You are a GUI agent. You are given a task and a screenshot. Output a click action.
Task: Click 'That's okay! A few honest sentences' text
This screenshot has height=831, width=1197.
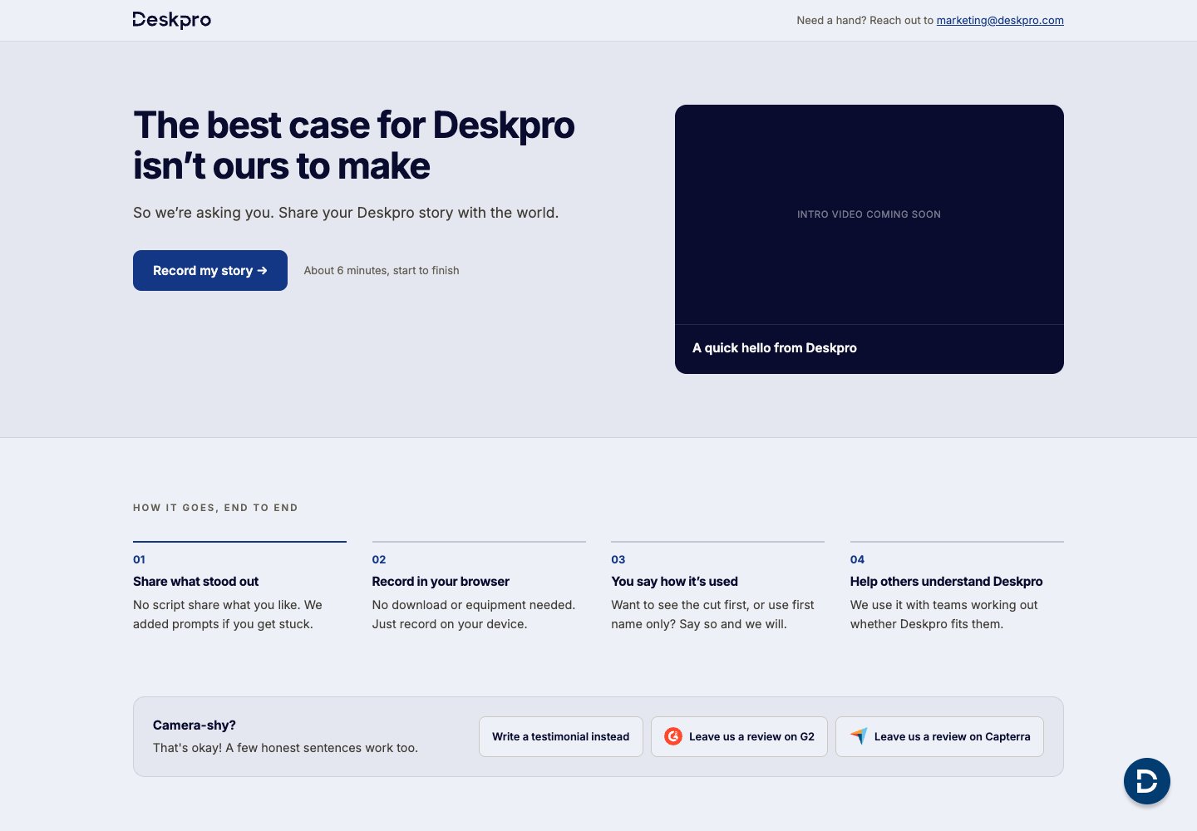click(285, 748)
